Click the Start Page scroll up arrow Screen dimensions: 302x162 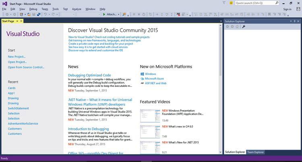click(221, 25)
